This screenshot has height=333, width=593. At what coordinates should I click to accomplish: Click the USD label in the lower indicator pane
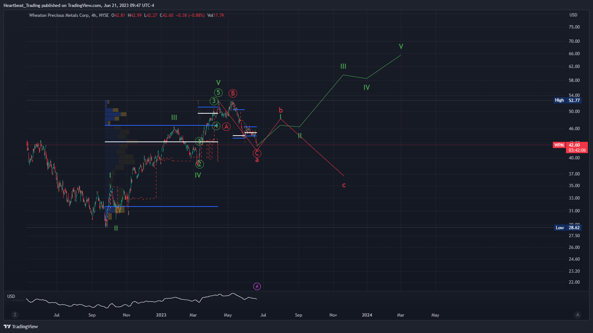click(11, 296)
